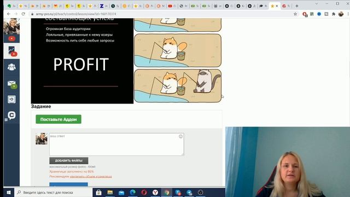Open the tab search chevron in Chrome

[x=317, y=4]
